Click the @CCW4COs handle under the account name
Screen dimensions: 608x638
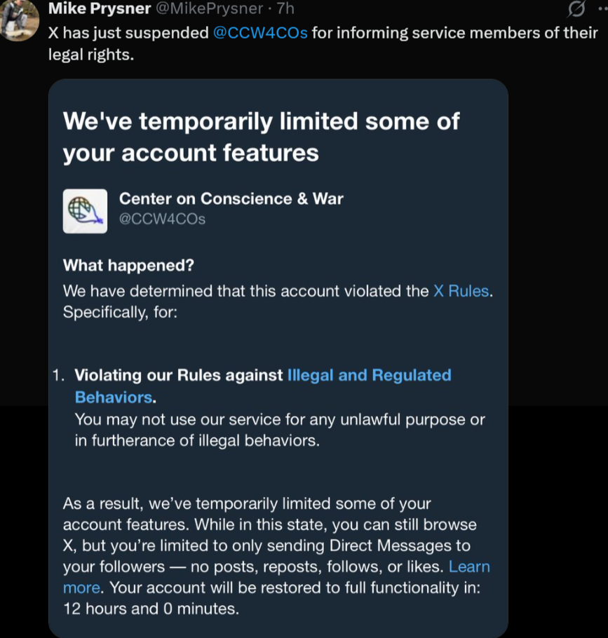(x=162, y=219)
